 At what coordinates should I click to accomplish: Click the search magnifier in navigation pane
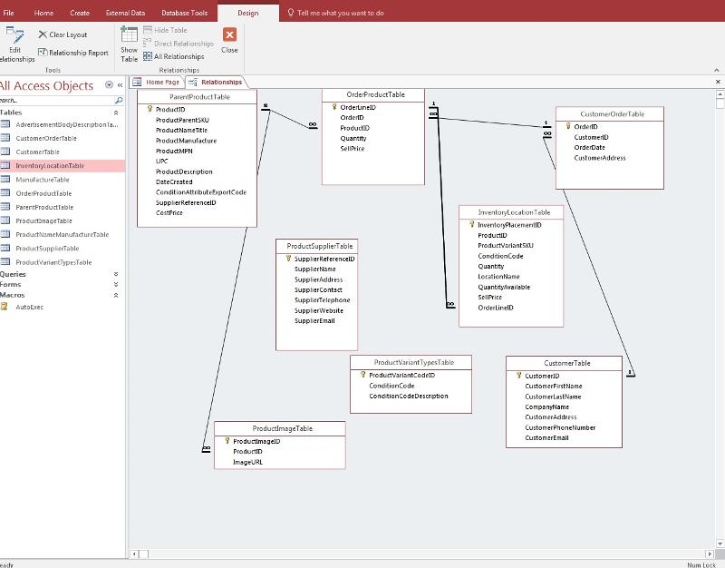119,100
